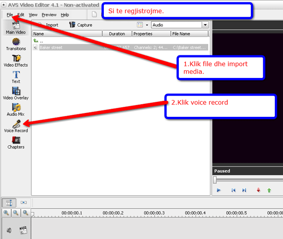Zoom timeline to fit

(25, 213)
